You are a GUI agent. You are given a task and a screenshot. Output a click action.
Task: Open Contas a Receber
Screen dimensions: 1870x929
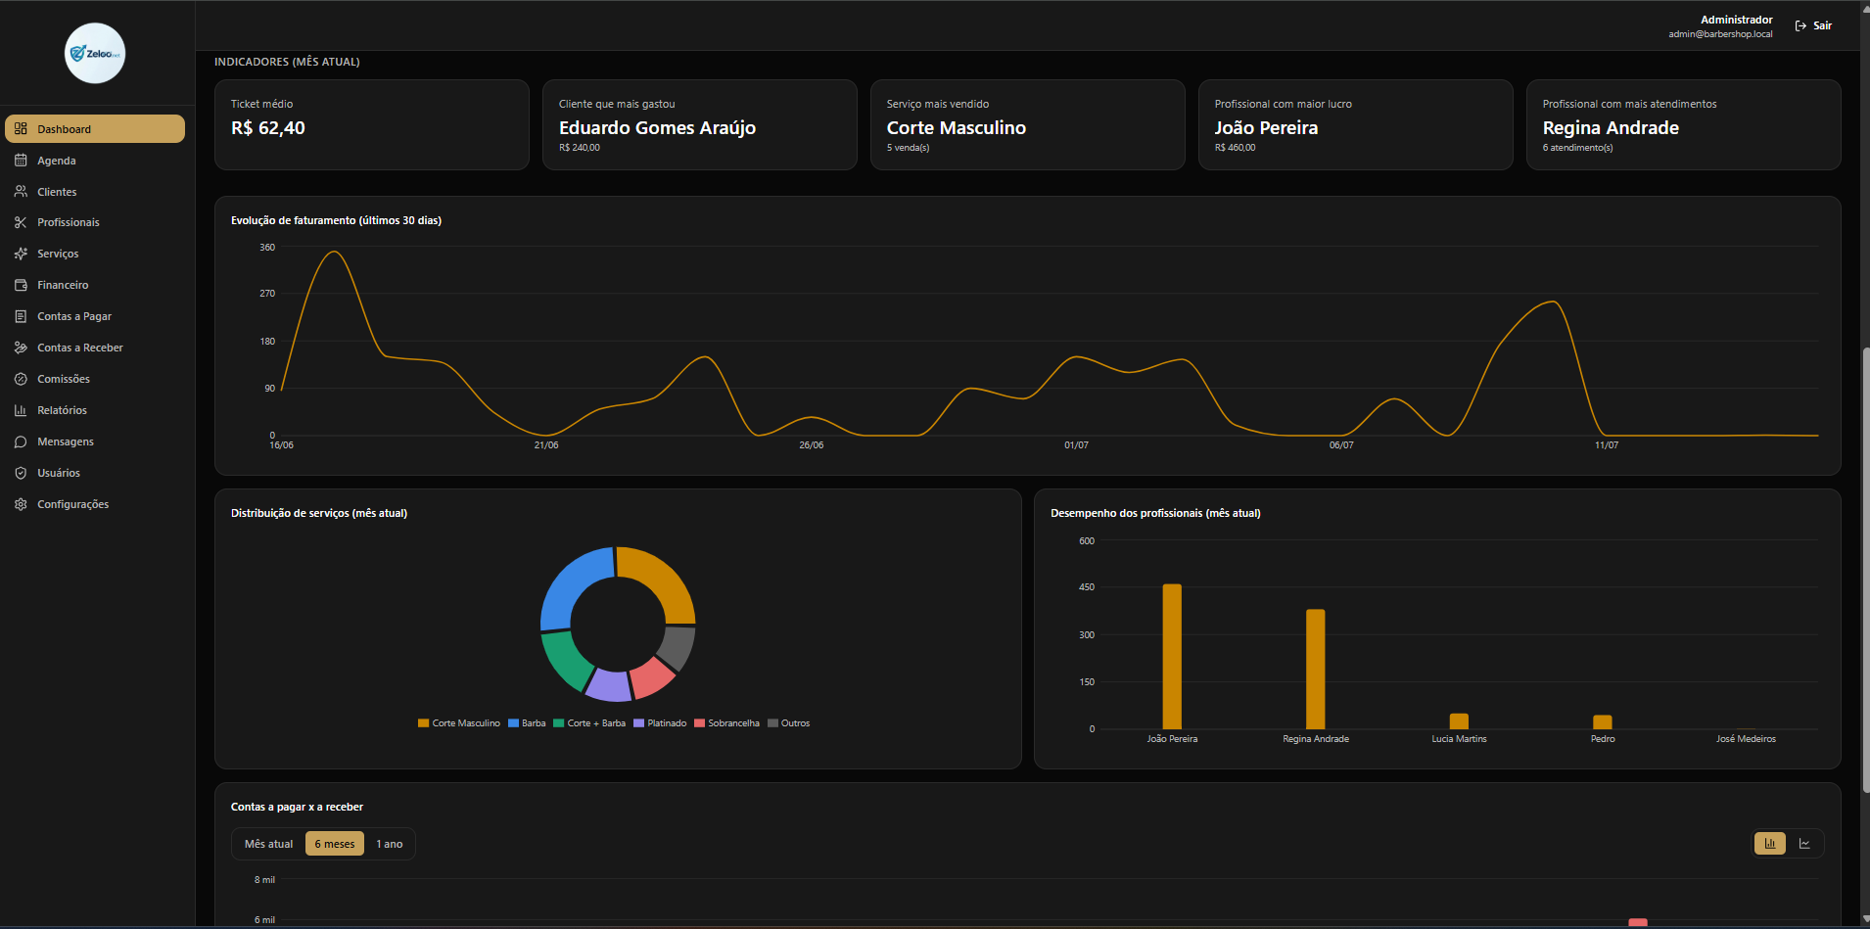point(95,348)
